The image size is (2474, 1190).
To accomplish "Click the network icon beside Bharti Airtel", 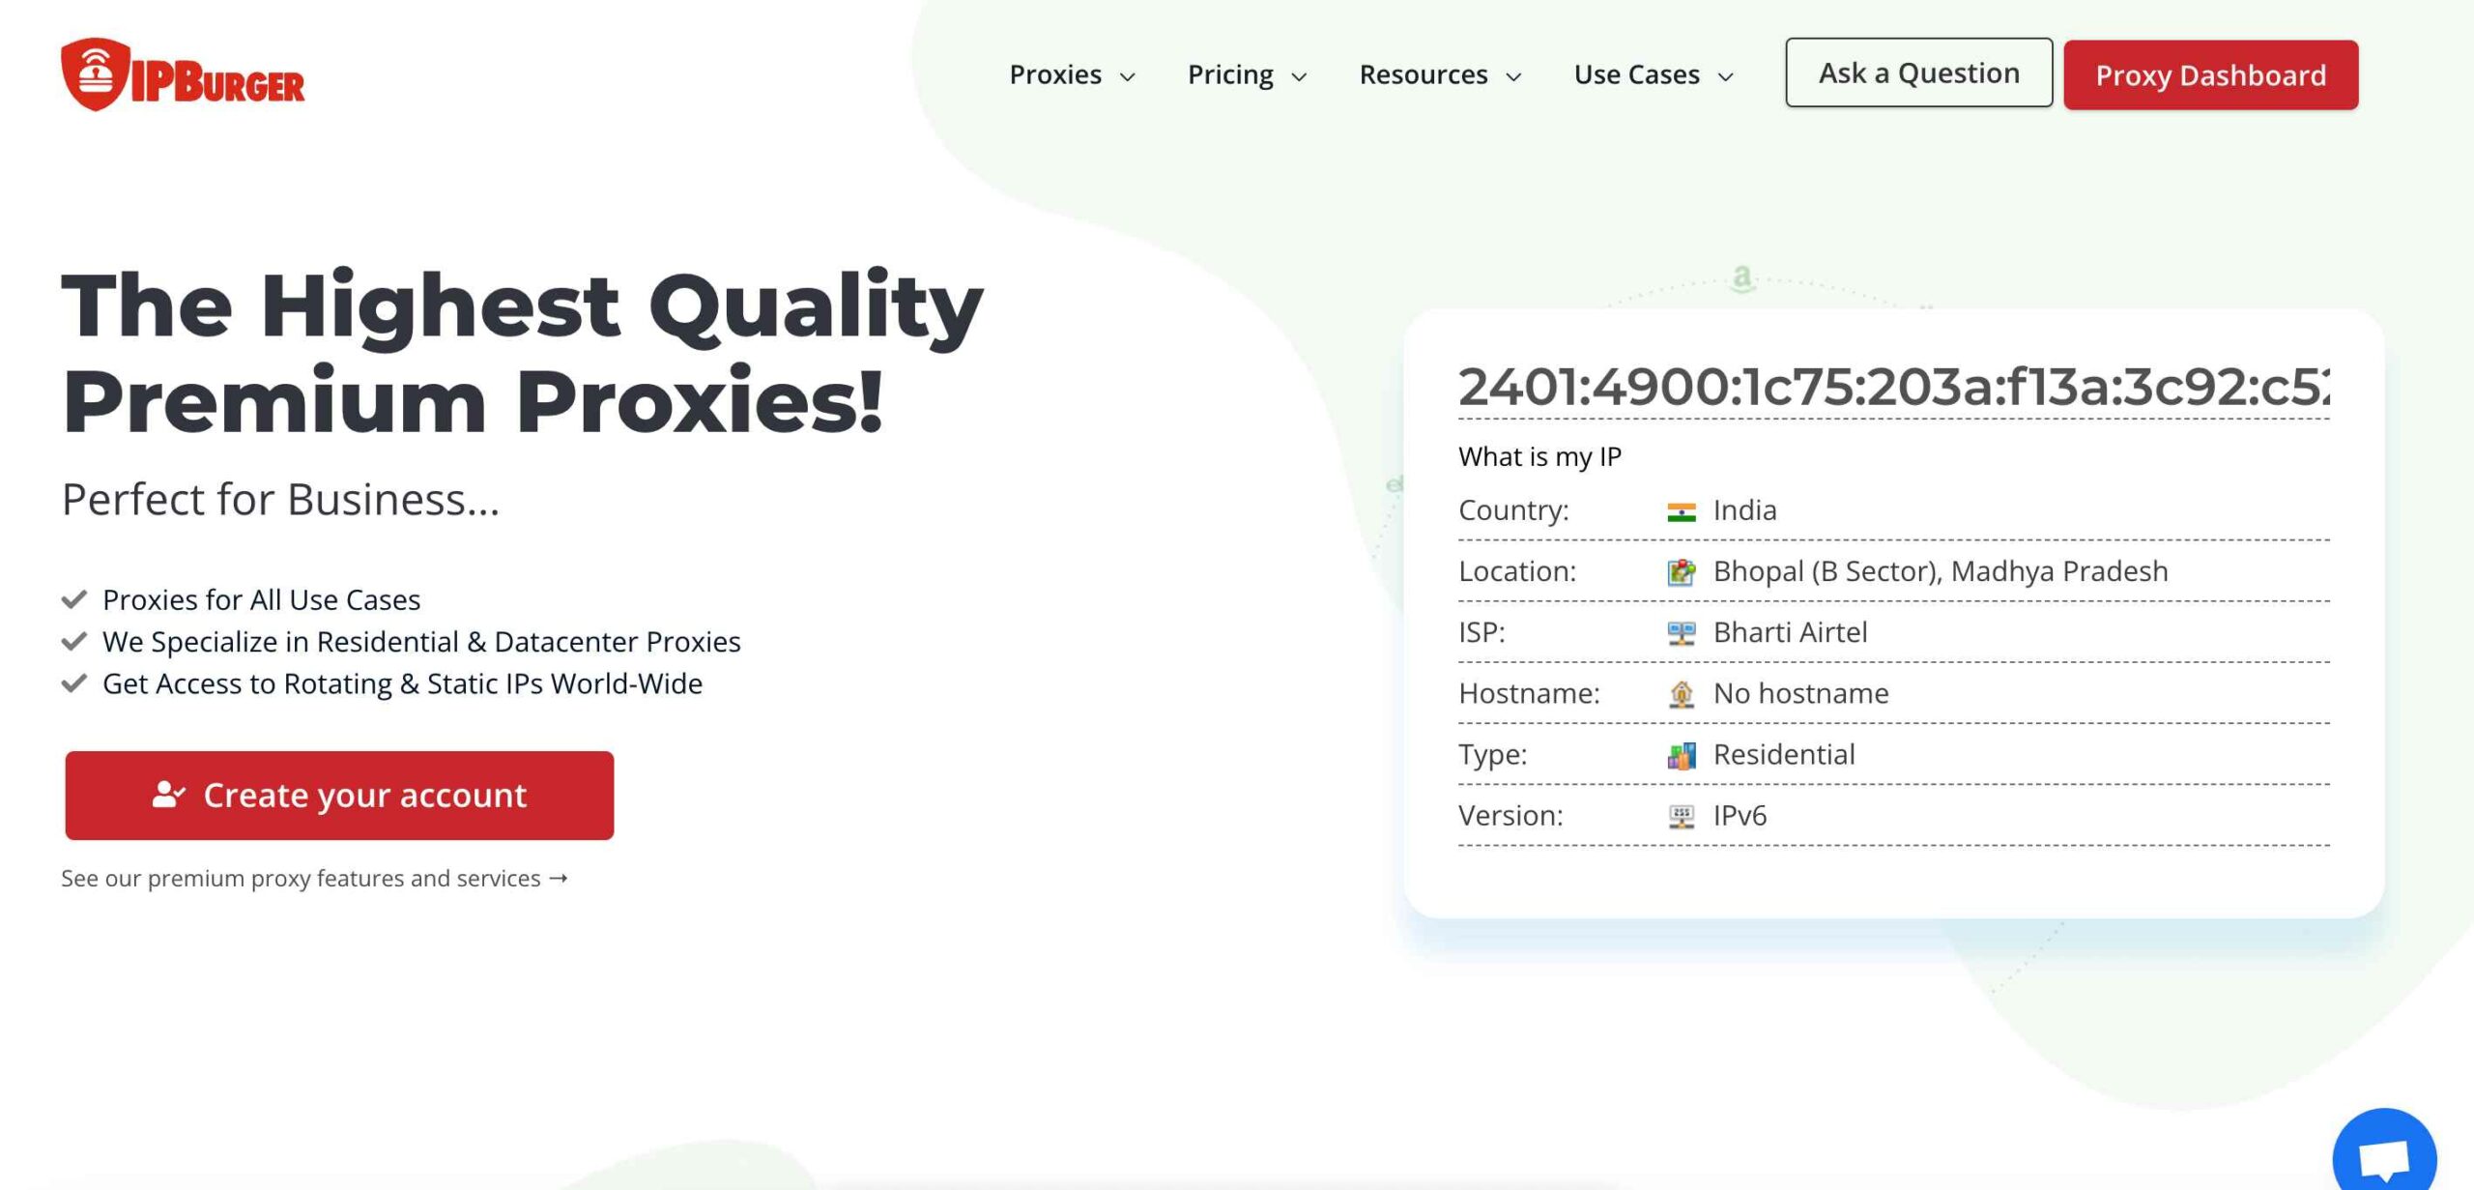I will (1681, 633).
